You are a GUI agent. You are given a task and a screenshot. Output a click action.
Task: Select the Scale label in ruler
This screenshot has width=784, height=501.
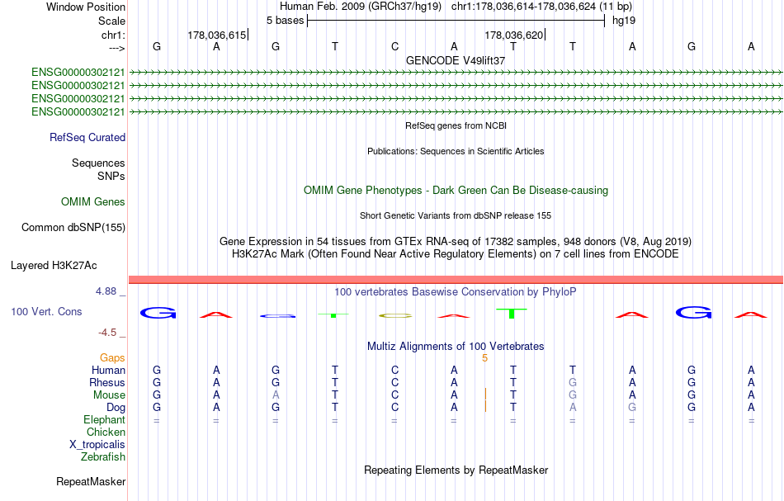click(x=111, y=21)
